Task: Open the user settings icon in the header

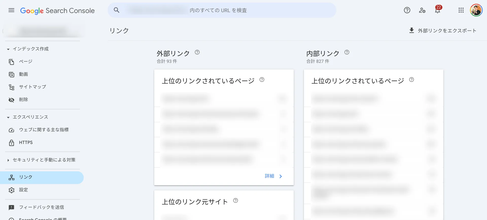Action: [x=422, y=10]
